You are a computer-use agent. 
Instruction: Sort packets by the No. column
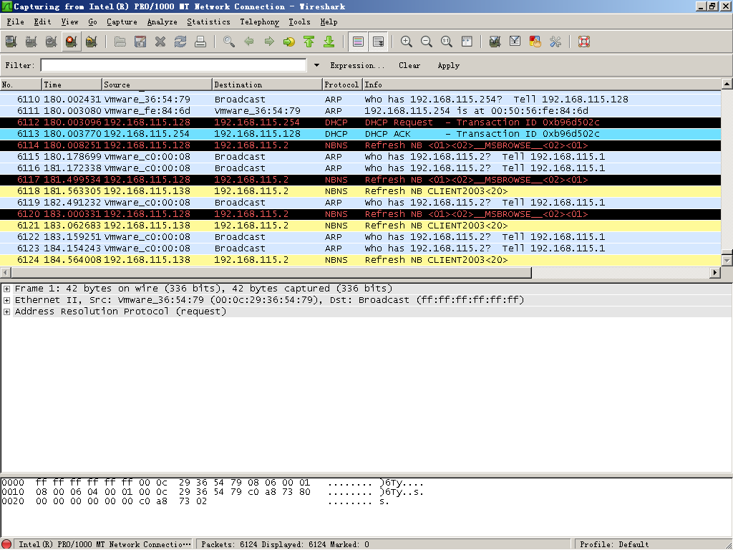coord(21,85)
